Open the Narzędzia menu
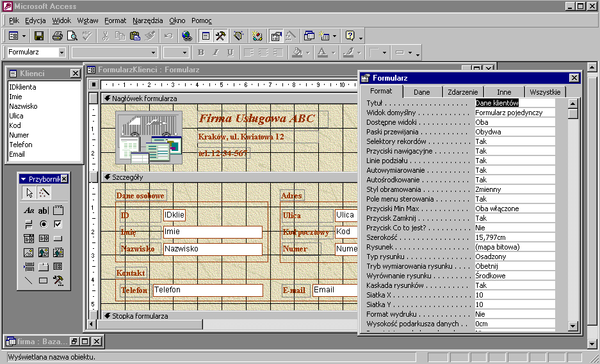600x364 pixels. click(148, 20)
